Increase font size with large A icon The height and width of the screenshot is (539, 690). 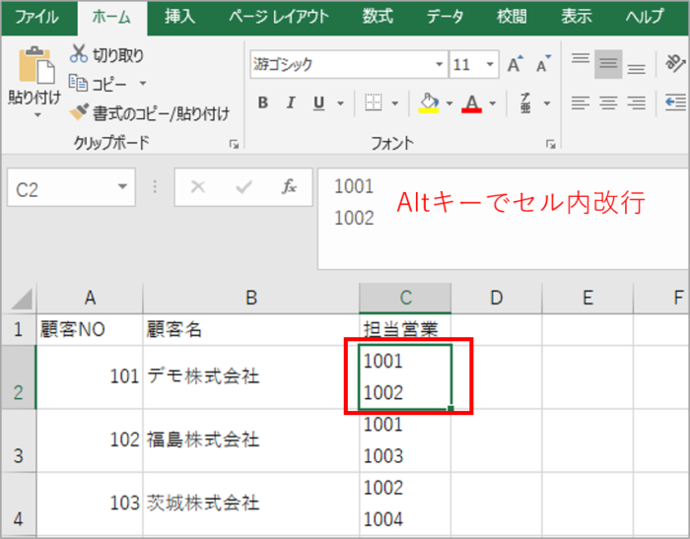[515, 65]
